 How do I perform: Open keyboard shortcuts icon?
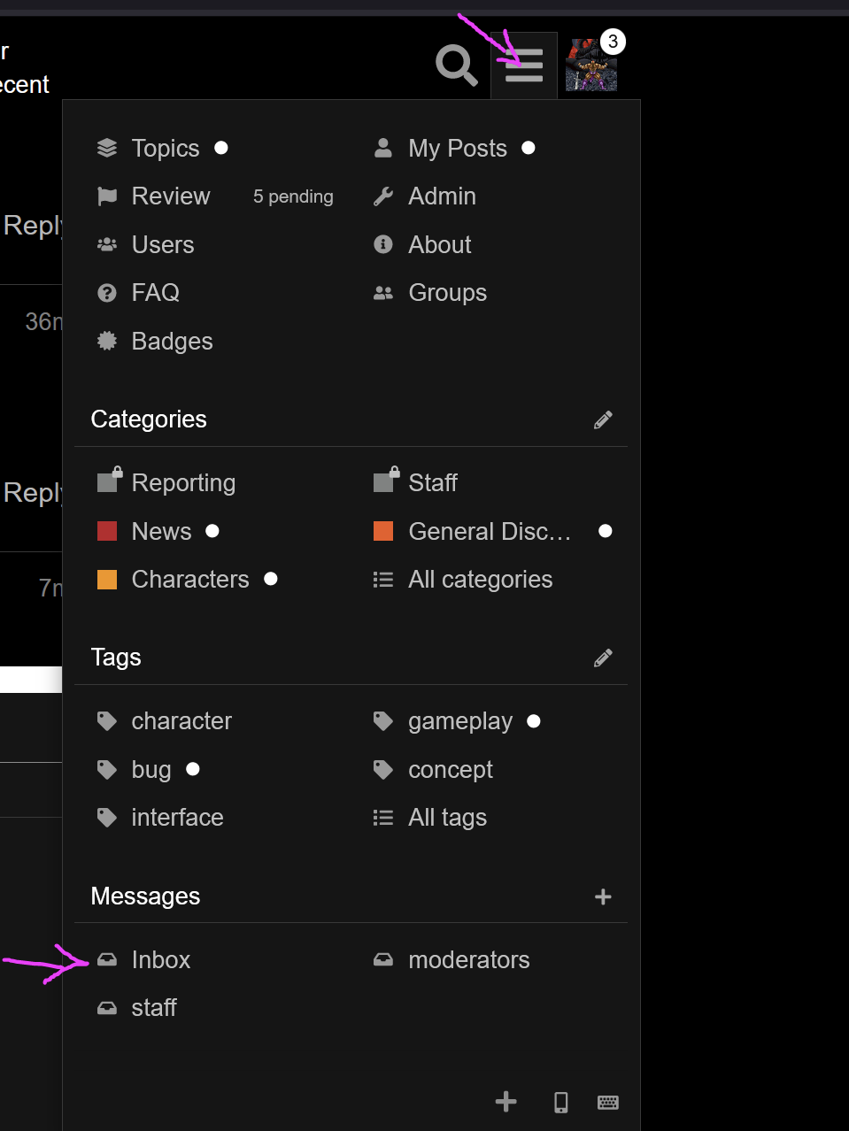(x=608, y=1102)
